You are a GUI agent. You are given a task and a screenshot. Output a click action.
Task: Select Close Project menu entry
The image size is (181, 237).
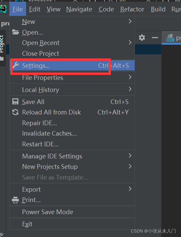tap(72, 53)
